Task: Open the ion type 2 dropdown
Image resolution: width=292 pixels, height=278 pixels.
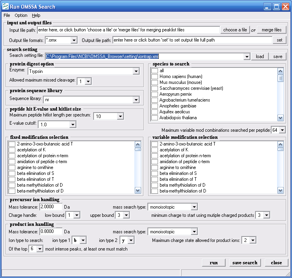Action: click(131, 240)
